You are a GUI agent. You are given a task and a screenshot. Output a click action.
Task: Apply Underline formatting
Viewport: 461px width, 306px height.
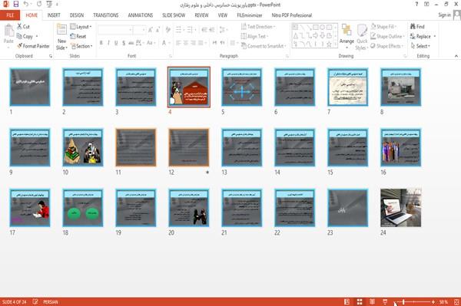point(116,43)
